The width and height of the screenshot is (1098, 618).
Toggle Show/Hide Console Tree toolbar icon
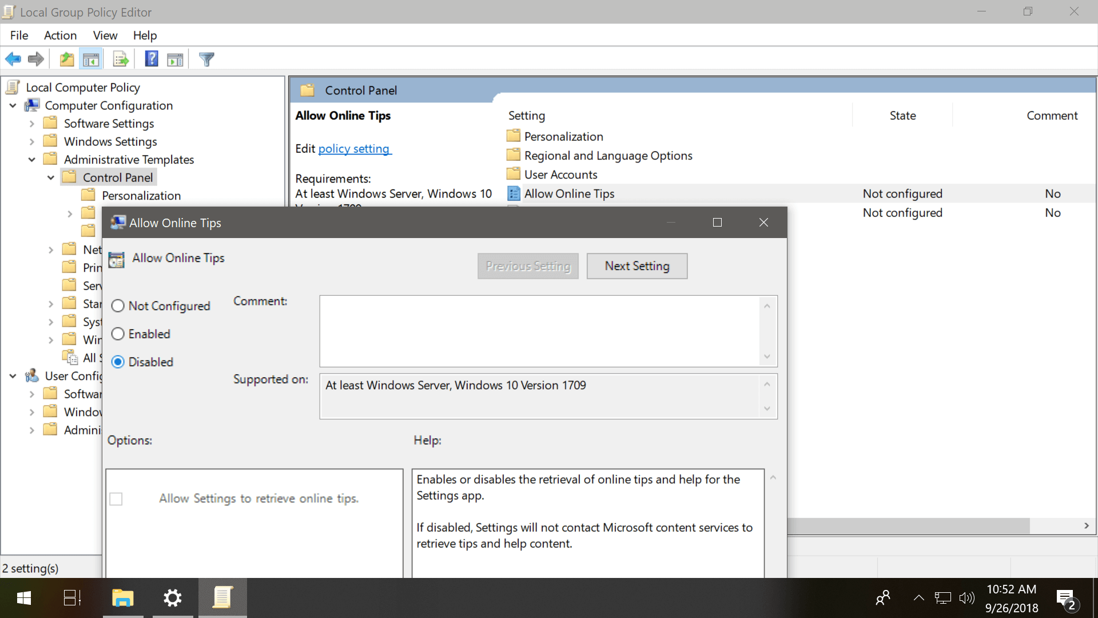(x=91, y=59)
